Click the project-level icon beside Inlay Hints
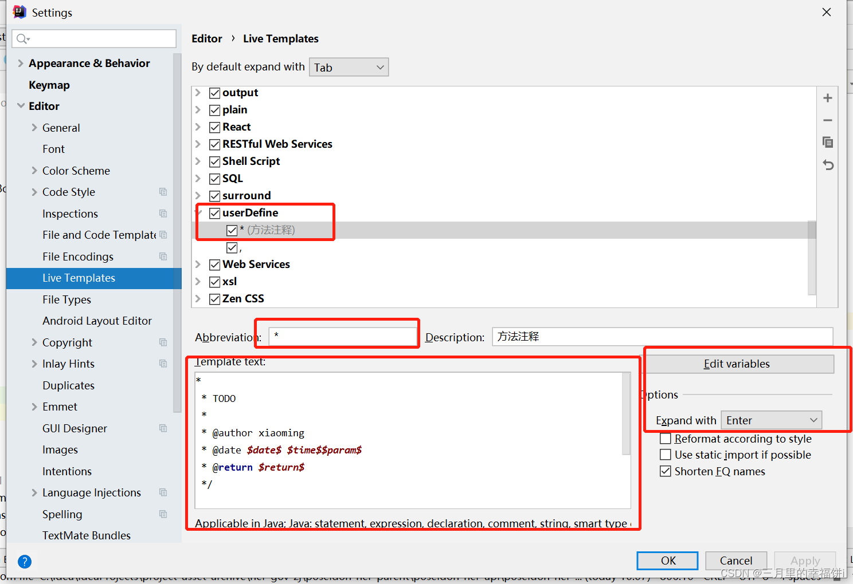The height and width of the screenshot is (584, 853). 163,364
